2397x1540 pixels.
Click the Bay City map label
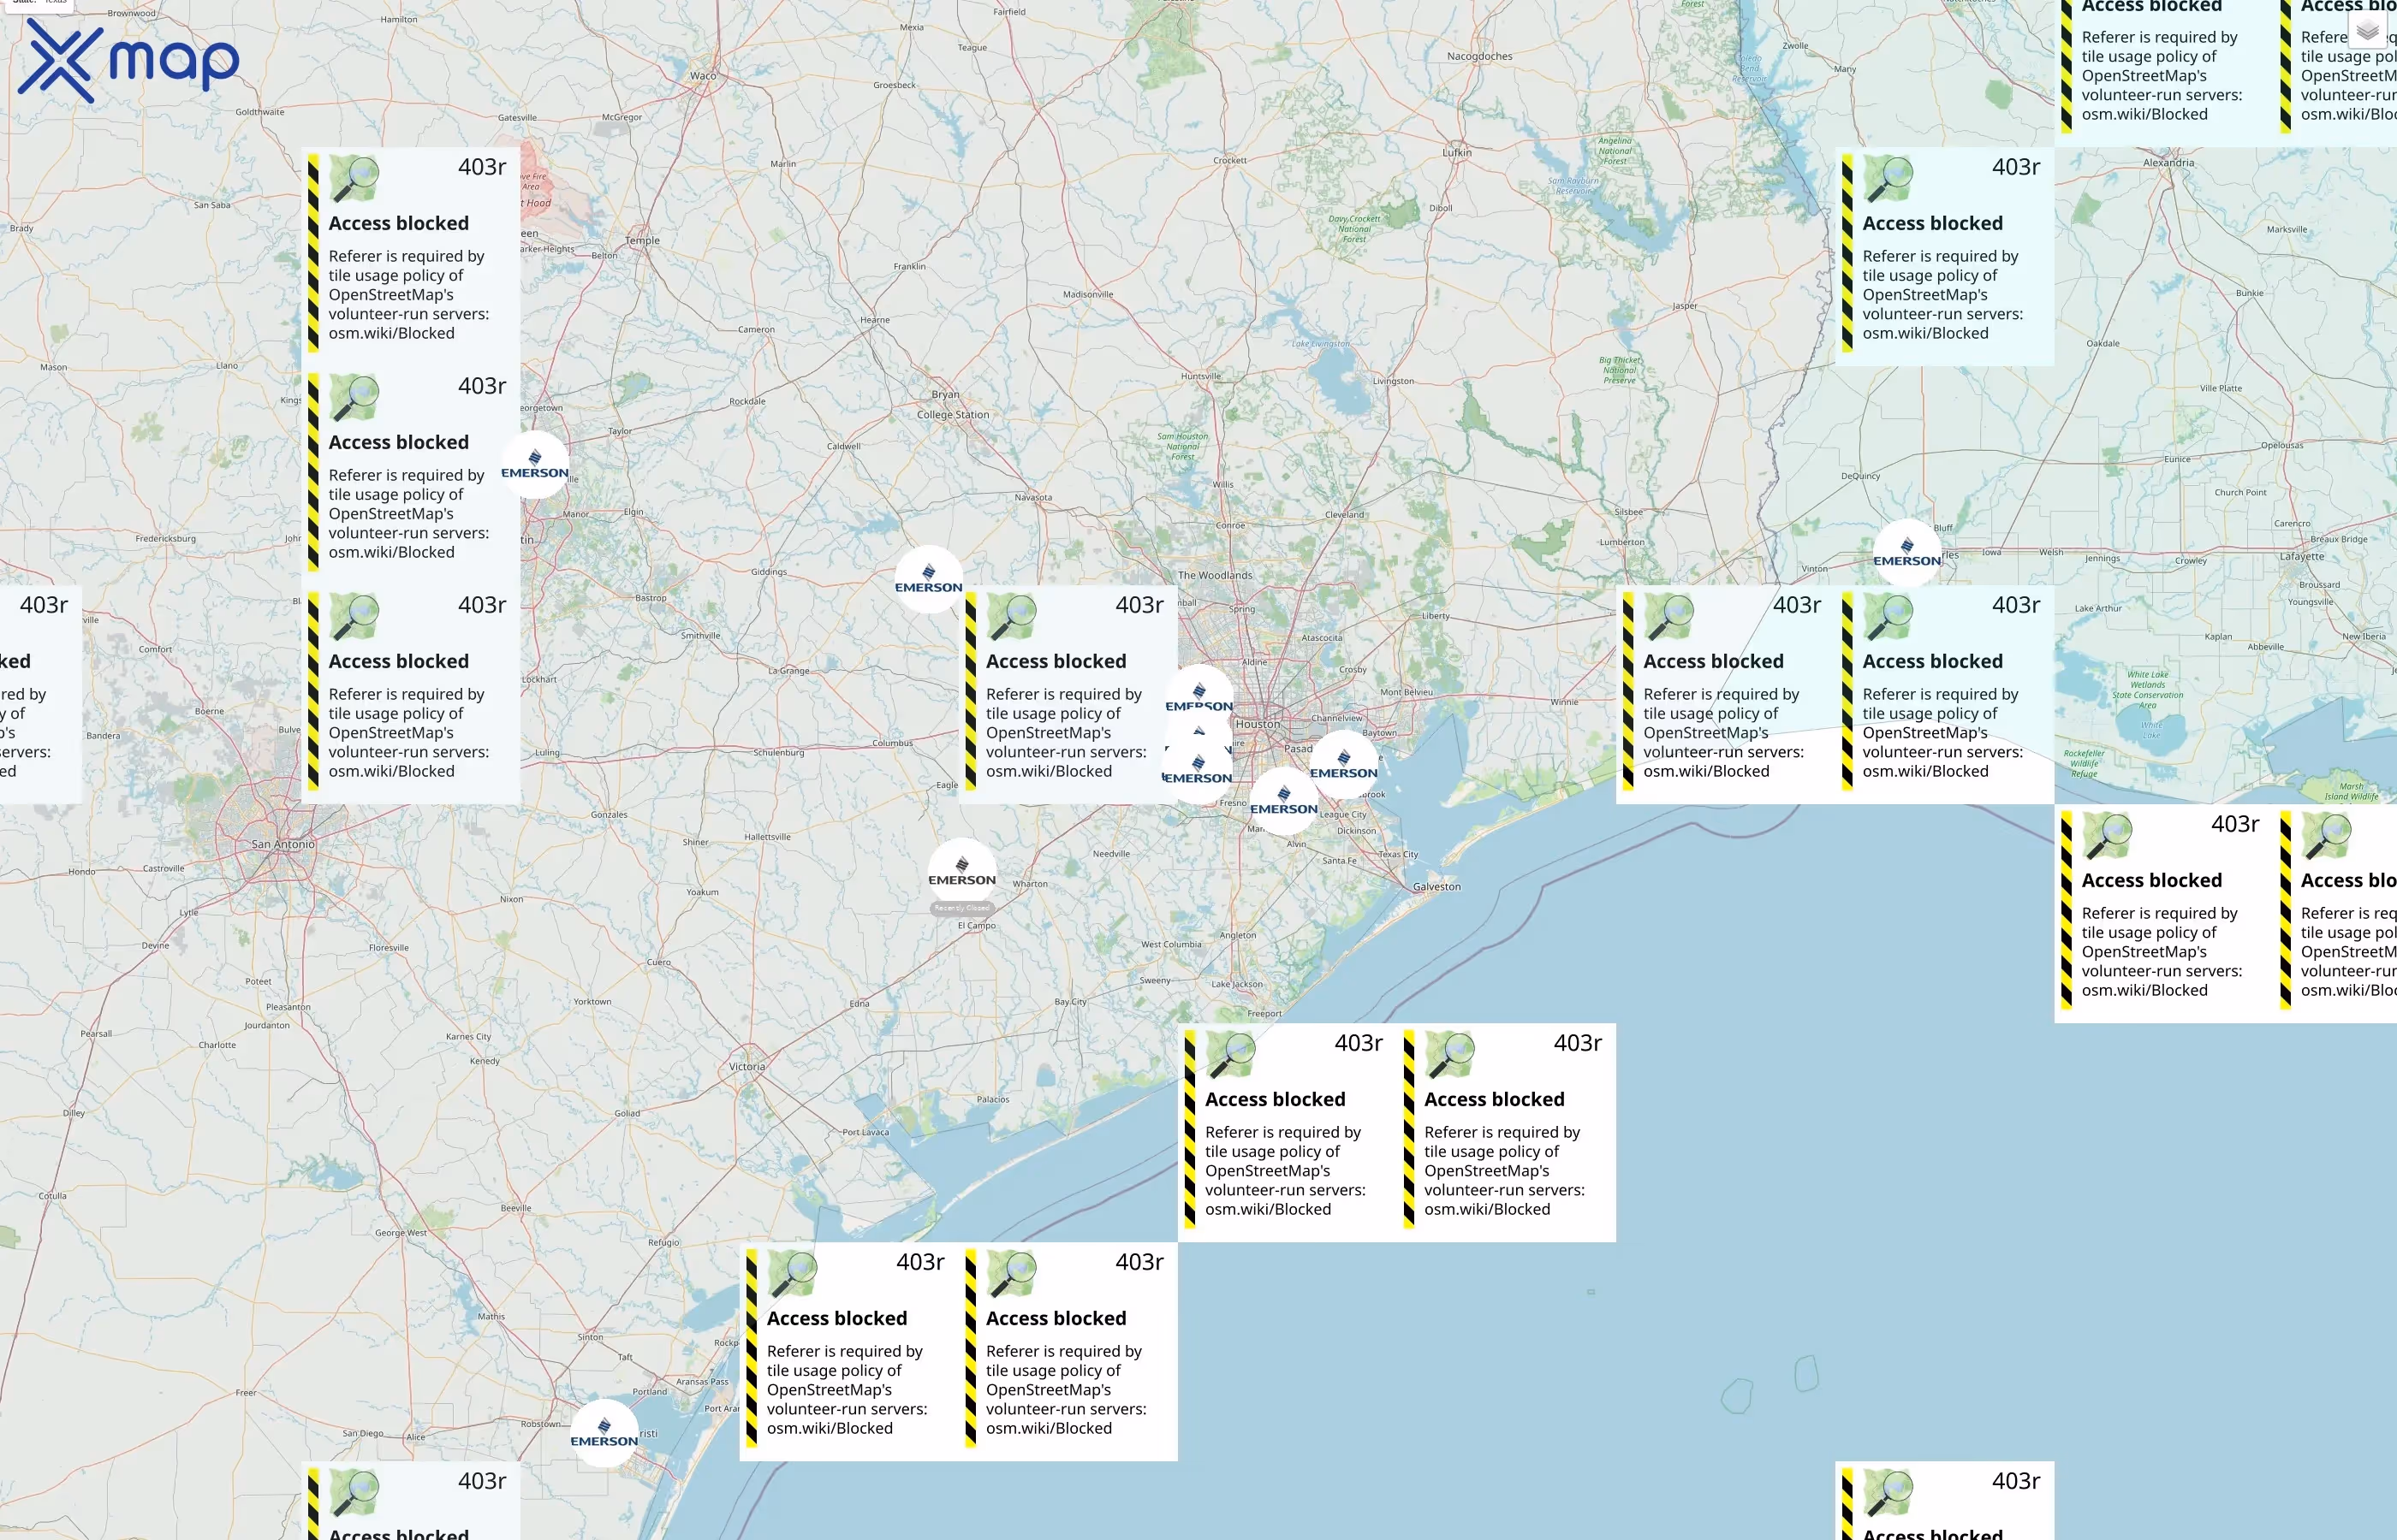click(x=1069, y=1001)
